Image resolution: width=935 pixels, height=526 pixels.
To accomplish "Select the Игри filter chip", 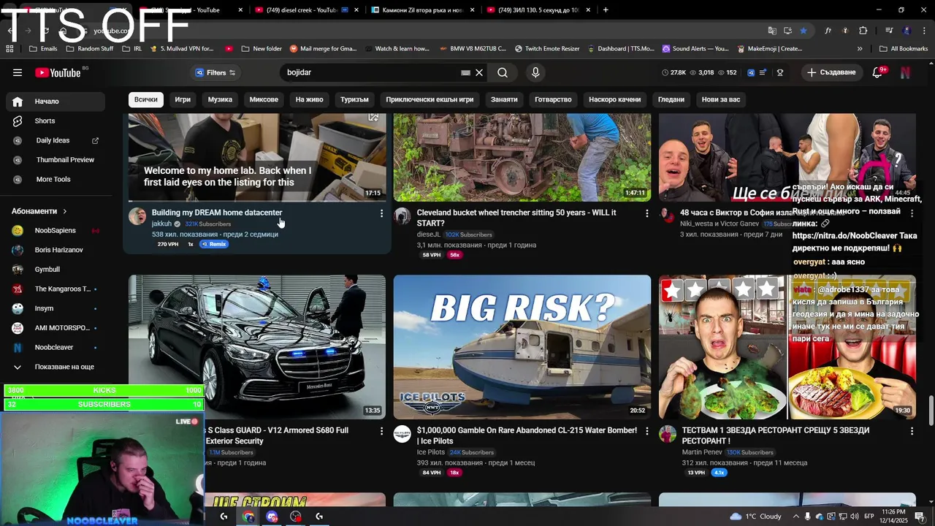I will click(x=183, y=99).
